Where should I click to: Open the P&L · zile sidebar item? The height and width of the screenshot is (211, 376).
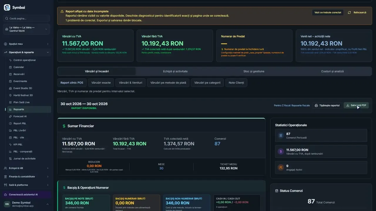tap(28, 137)
